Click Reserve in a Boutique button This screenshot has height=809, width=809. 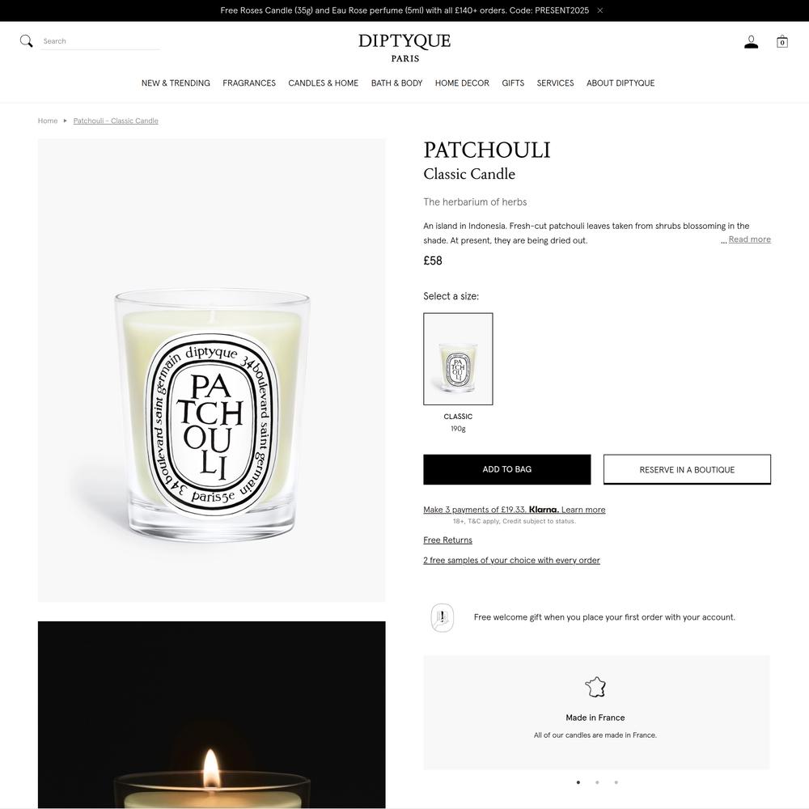pyautogui.click(x=687, y=469)
